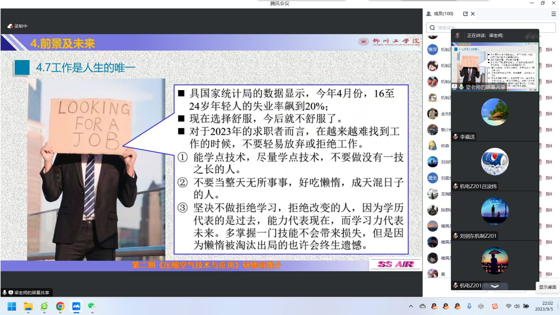Screen dimensions: 560x315
Task: Click the SS AIR logo on slide
Action: pyautogui.click(x=396, y=264)
